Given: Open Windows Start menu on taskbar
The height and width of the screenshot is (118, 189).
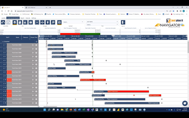Looking at the screenshot, I should (x=45, y=110).
